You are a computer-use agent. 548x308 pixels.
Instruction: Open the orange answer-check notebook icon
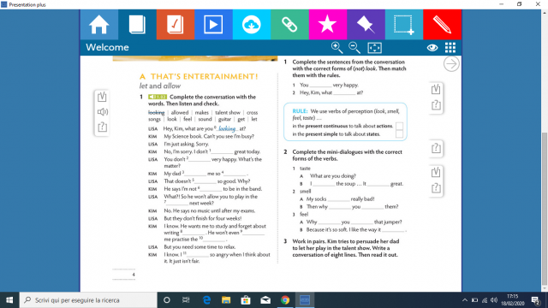[175, 25]
